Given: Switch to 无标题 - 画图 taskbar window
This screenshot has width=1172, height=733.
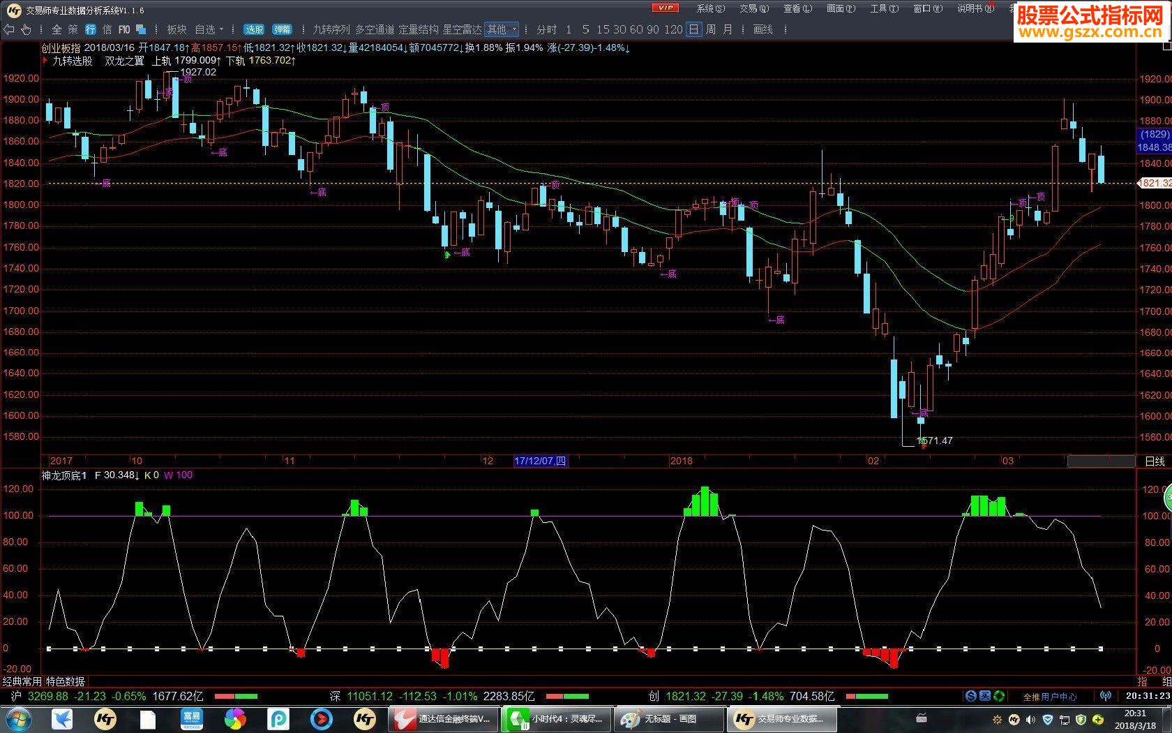Looking at the screenshot, I should tap(668, 719).
